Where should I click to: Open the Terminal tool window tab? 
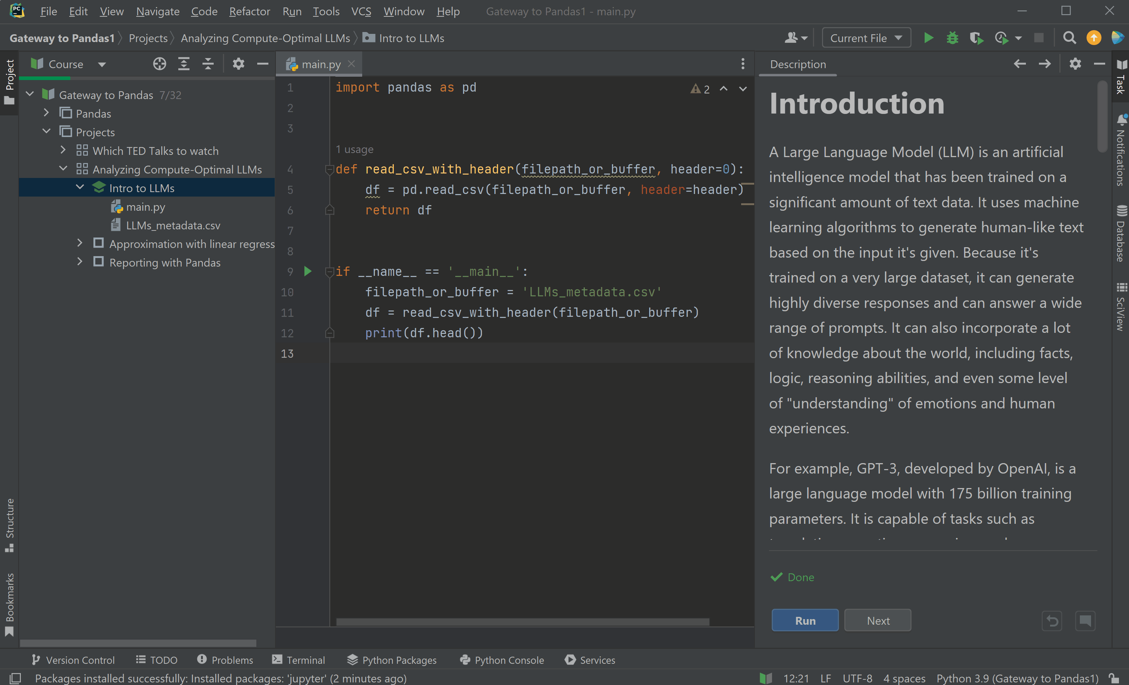coord(298,660)
